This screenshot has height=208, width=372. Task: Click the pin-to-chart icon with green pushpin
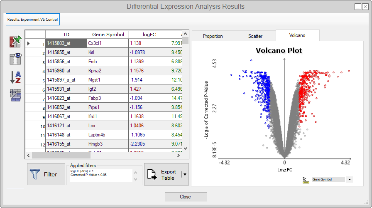(x=15, y=42)
